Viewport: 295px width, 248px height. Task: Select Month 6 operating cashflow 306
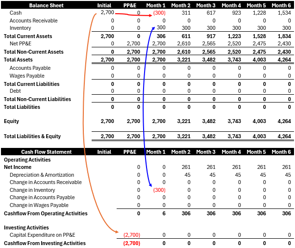(287, 213)
